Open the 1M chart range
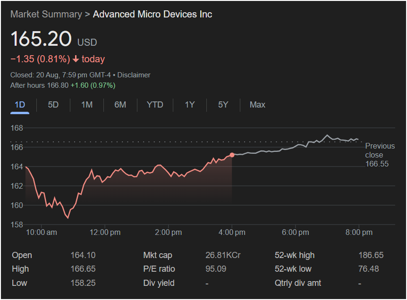The width and height of the screenshot is (407, 300). pos(87,105)
